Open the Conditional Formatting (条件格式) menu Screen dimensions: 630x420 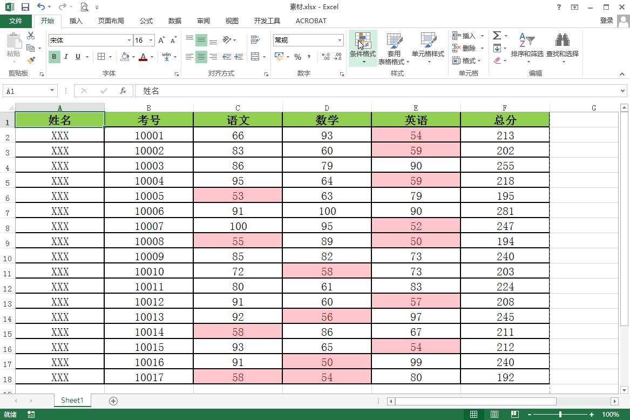(362, 48)
